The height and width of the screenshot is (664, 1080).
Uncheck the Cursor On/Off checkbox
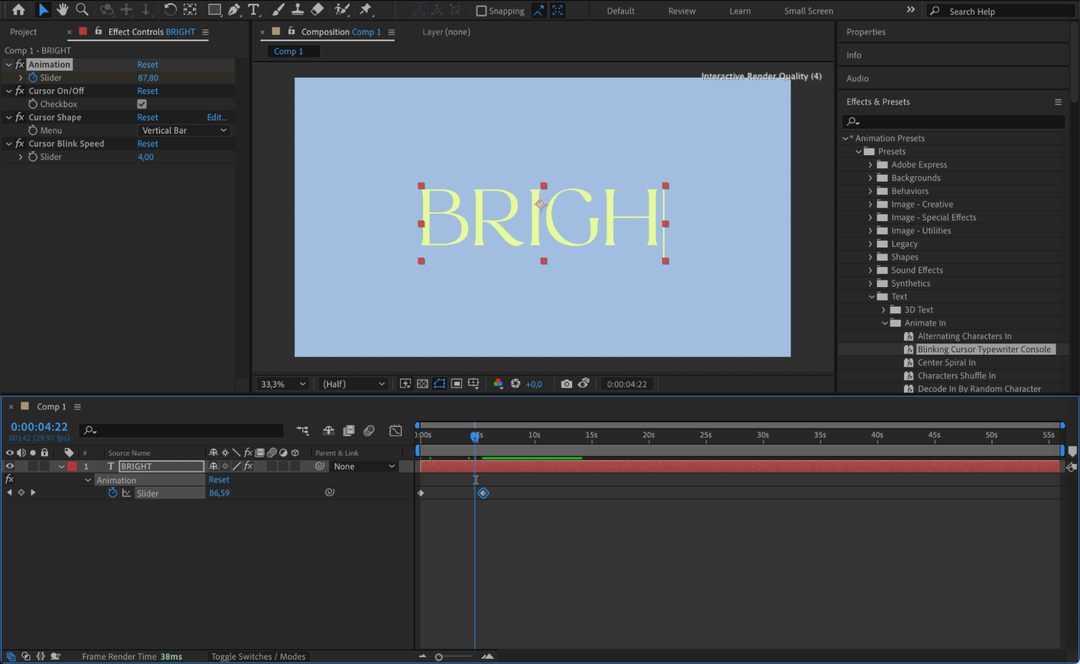click(x=142, y=104)
